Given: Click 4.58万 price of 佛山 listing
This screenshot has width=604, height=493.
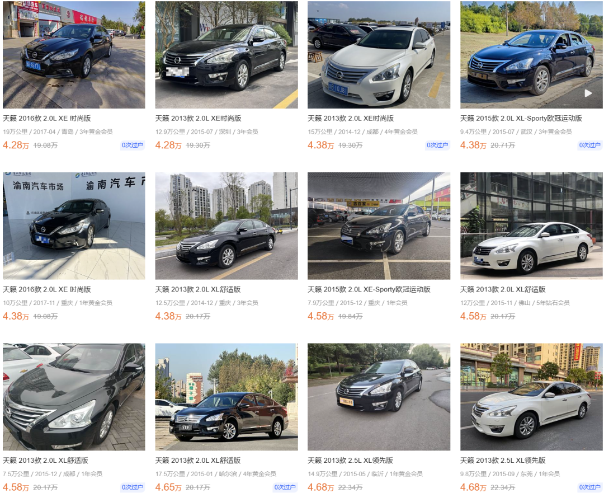Looking at the screenshot, I should click(x=473, y=317).
